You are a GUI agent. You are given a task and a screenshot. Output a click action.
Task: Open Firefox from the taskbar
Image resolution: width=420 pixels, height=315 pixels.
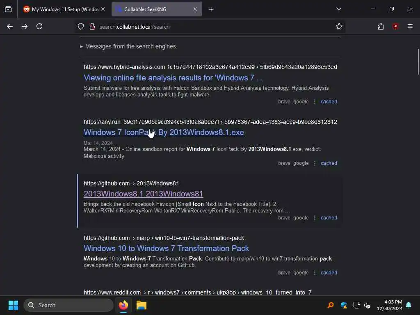123,305
